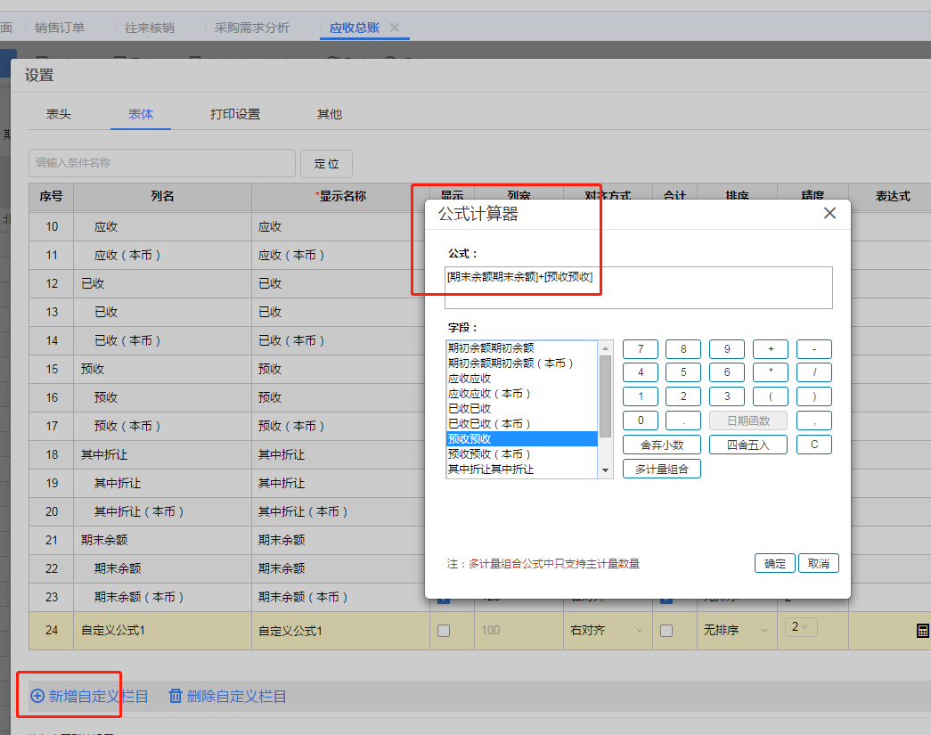The height and width of the screenshot is (735, 931).
Task: Click the 多计量组合 button
Action: pos(661,469)
